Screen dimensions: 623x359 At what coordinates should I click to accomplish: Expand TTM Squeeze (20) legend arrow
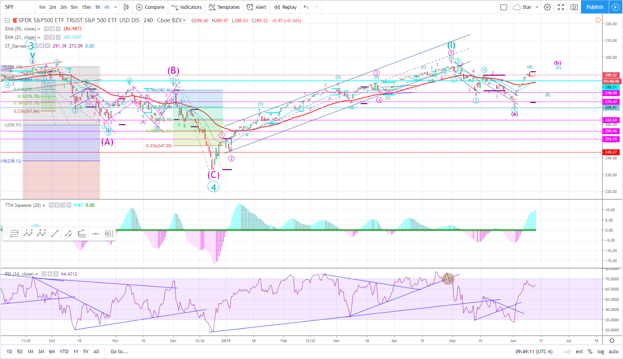(44, 205)
